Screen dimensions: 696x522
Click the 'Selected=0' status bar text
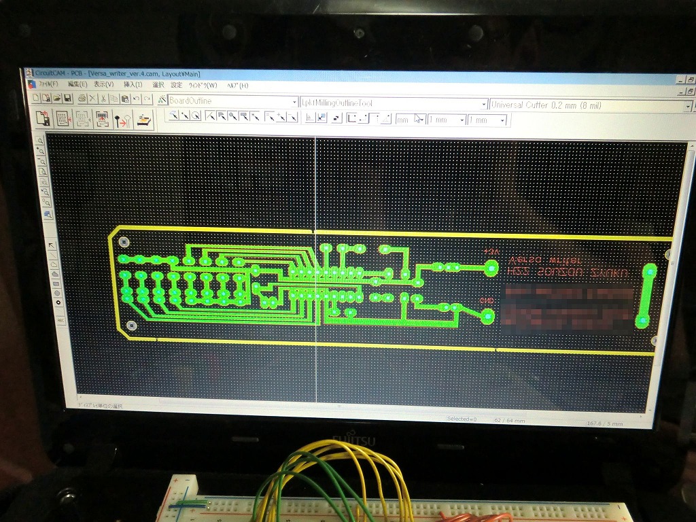[462, 419]
